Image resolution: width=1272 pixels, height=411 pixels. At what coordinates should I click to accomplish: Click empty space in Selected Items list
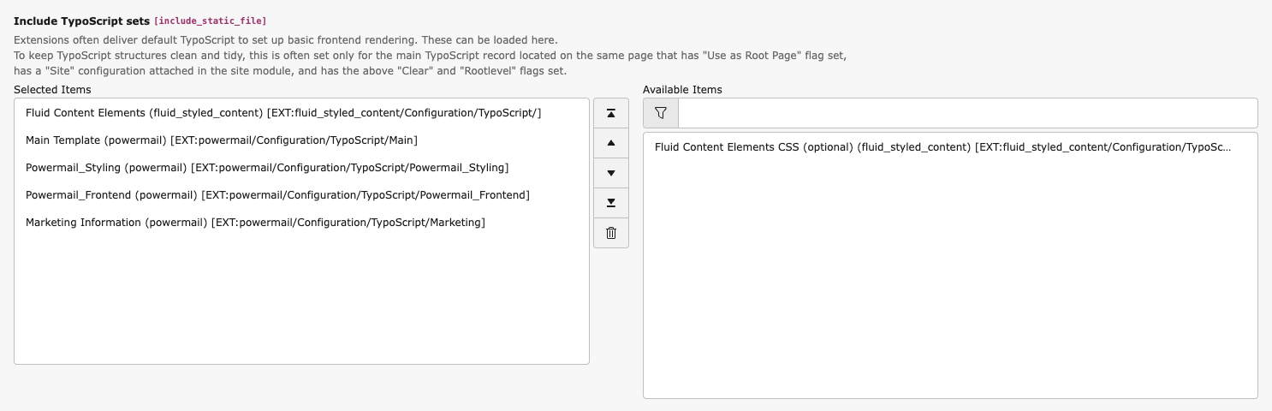pos(301,300)
